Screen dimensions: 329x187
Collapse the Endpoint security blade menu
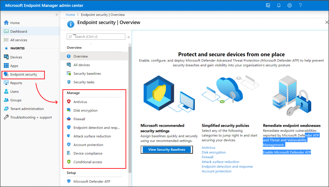click(129, 37)
